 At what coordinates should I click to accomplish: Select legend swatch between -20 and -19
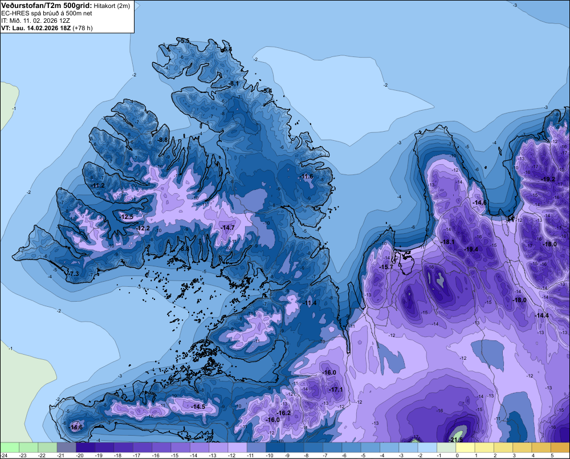[x=85, y=447]
